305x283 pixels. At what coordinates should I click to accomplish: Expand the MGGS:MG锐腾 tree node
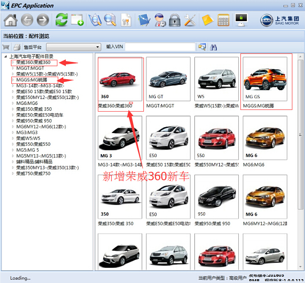tap(13, 80)
